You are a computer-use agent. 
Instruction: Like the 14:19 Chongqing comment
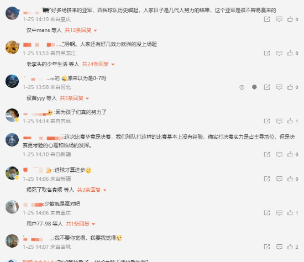(x=290, y=19)
